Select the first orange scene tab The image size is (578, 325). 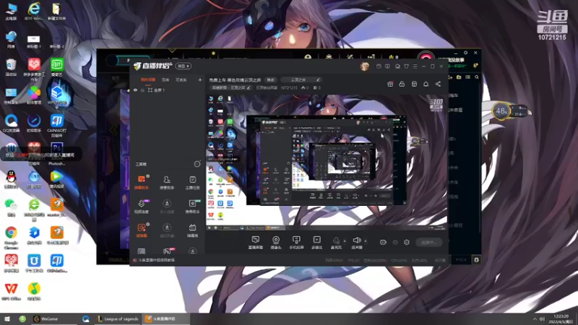click(148, 79)
